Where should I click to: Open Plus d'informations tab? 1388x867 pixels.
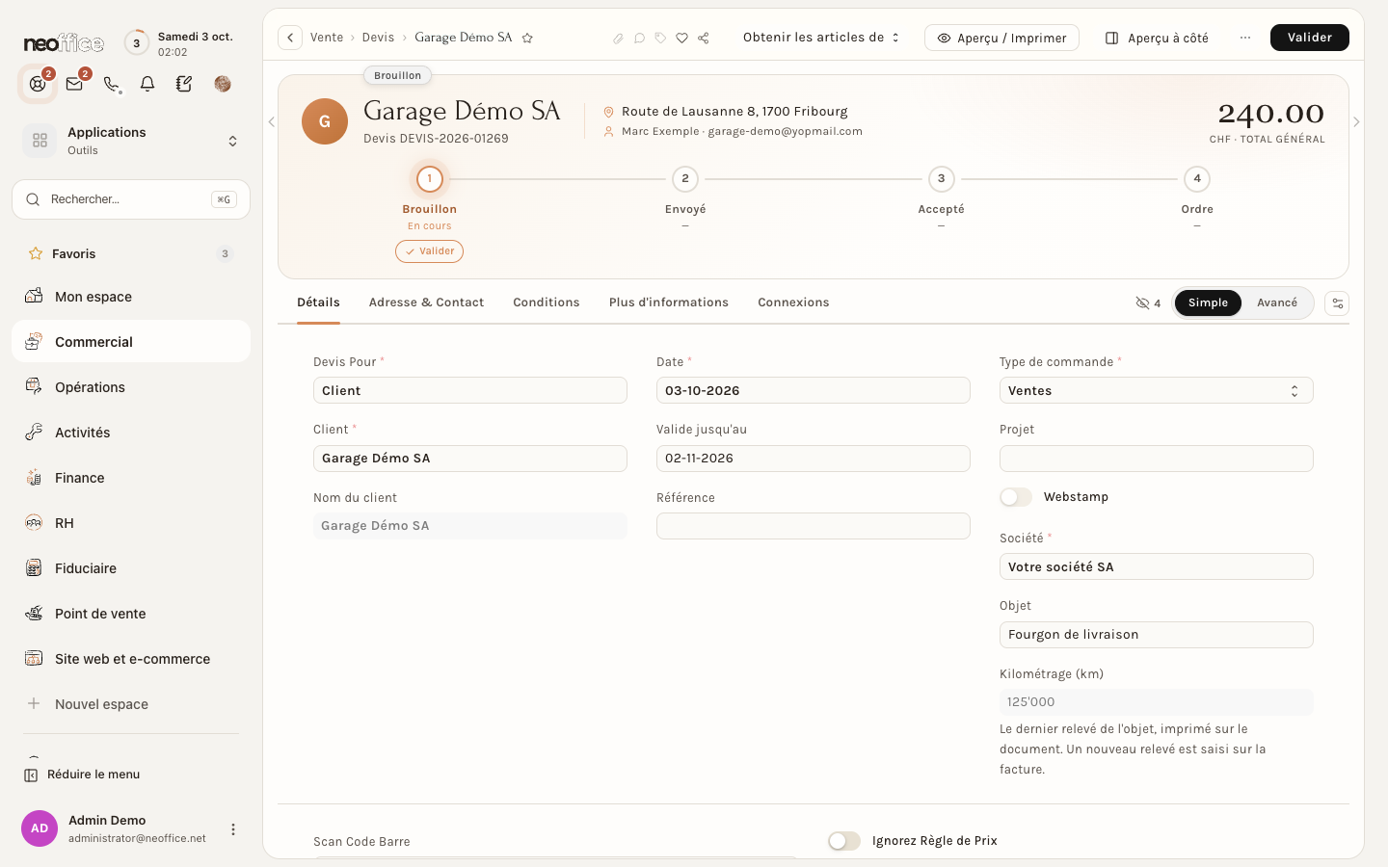pyautogui.click(x=669, y=302)
